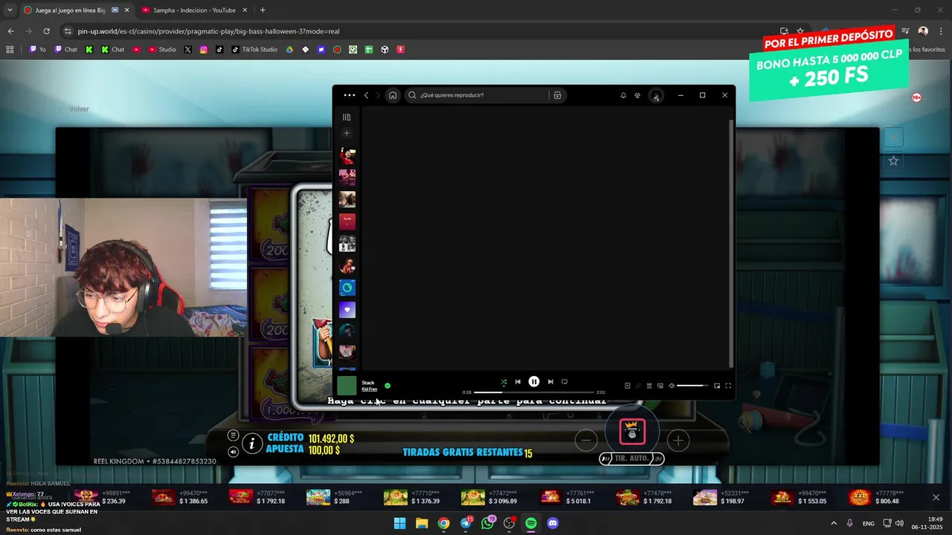Screen dimensions: 952x535
Task: Reload the casino page
Action: [x=46, y=31]
